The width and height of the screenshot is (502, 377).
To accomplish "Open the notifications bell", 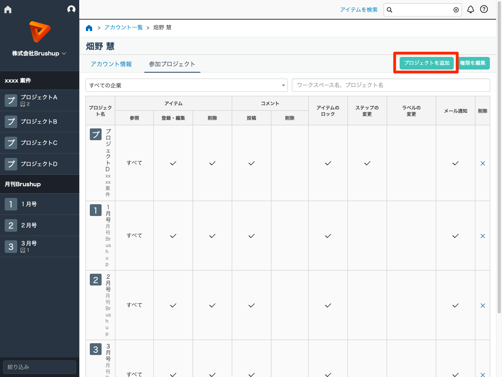I will pyautogui.click(x=471, y=9).
